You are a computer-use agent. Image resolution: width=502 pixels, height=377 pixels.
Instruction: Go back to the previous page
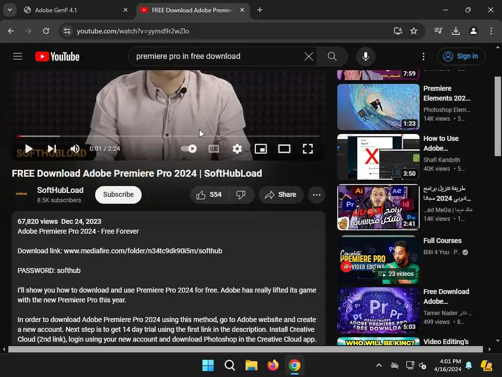11,31
